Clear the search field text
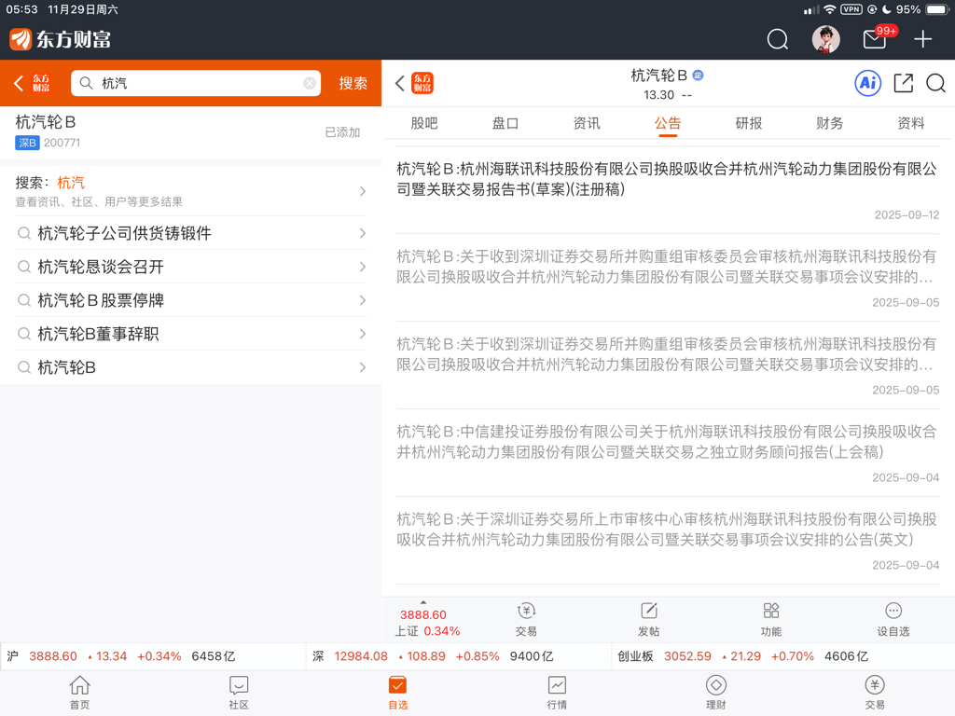This screenshot has height=716, width=955. point(310,83)
